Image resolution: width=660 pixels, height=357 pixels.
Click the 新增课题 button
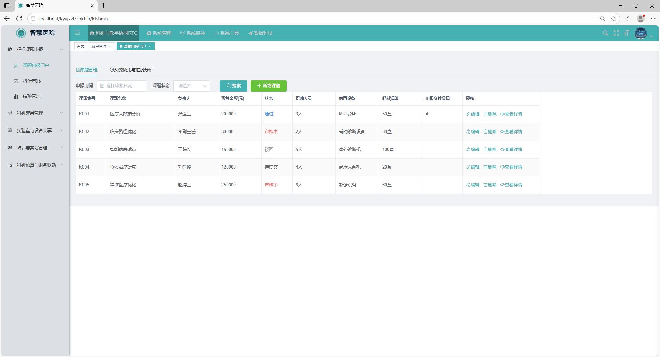(268, 86)
